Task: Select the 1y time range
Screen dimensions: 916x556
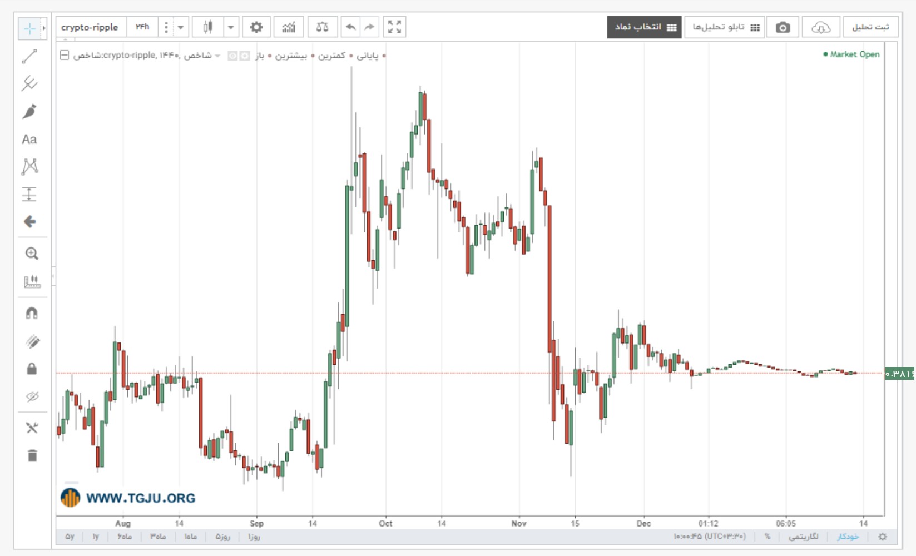Action: (x=96, y=537)
